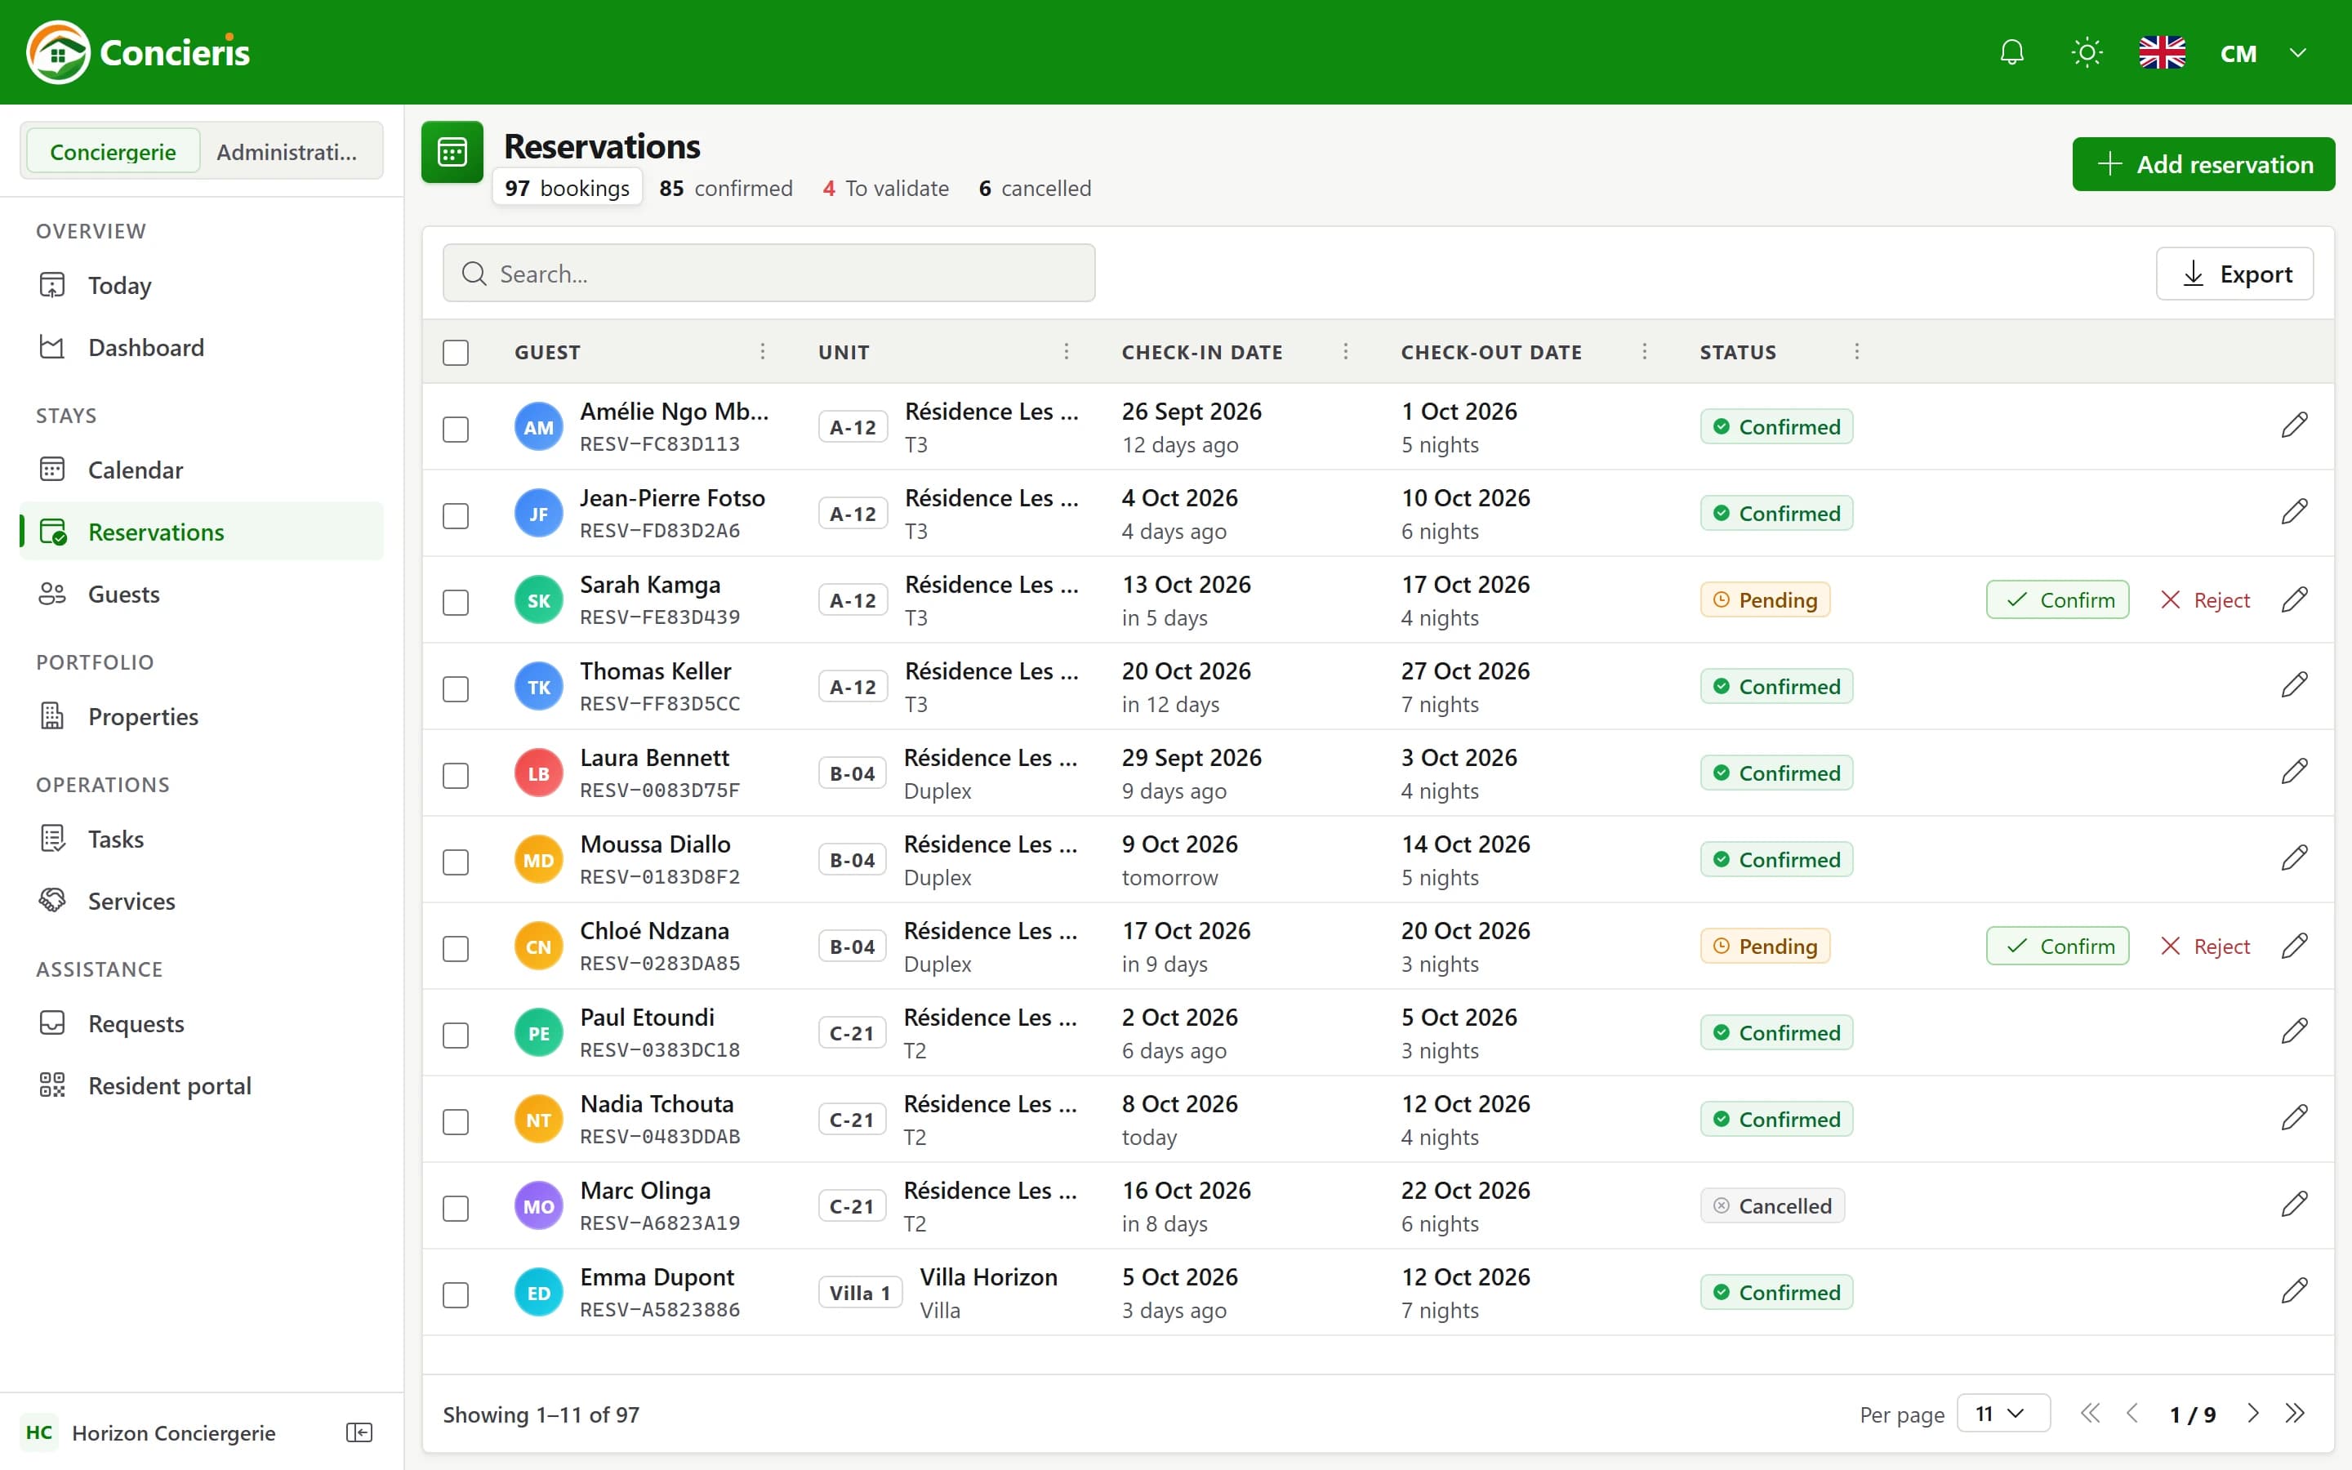Edit Marc Olinga reservation pencil
2352x1470 pixels.
click(x=2294, y=1205)
